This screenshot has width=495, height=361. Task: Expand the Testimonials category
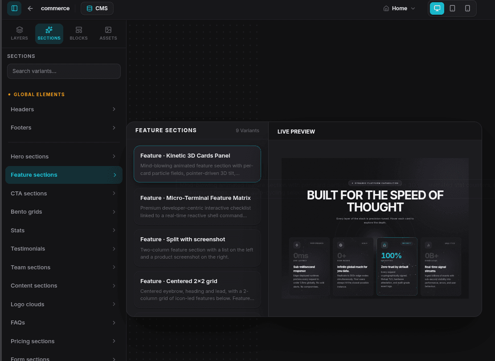click(x=64, y=249)
